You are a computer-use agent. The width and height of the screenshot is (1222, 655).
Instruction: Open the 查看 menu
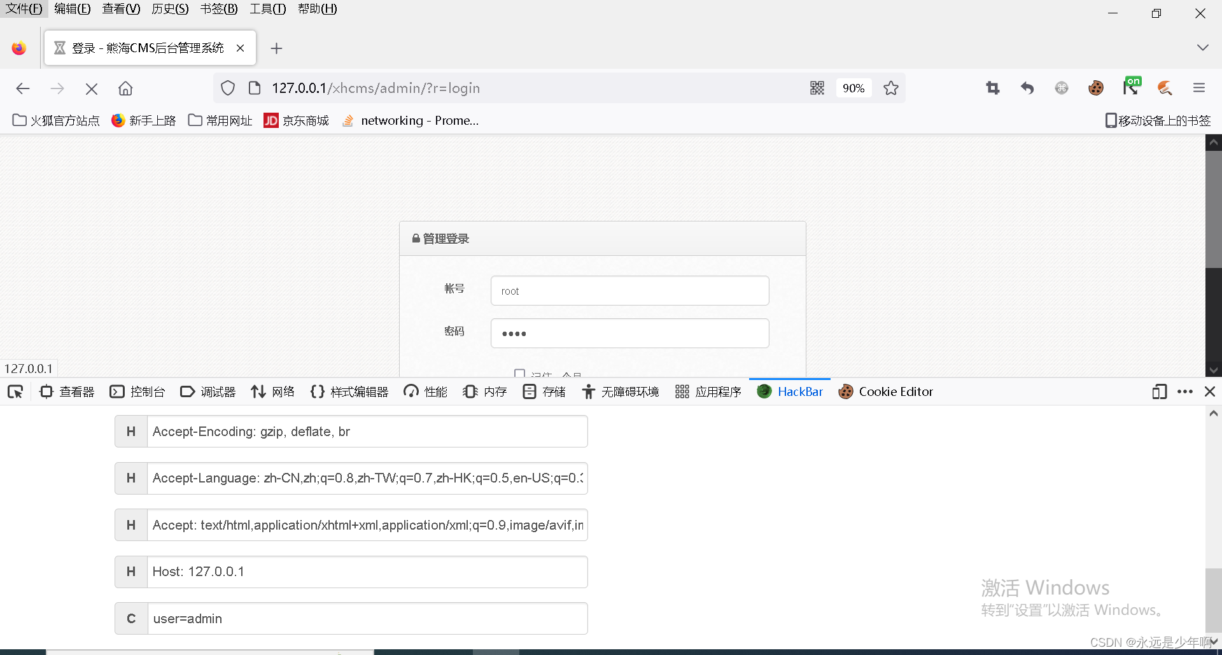coord(121,9)
